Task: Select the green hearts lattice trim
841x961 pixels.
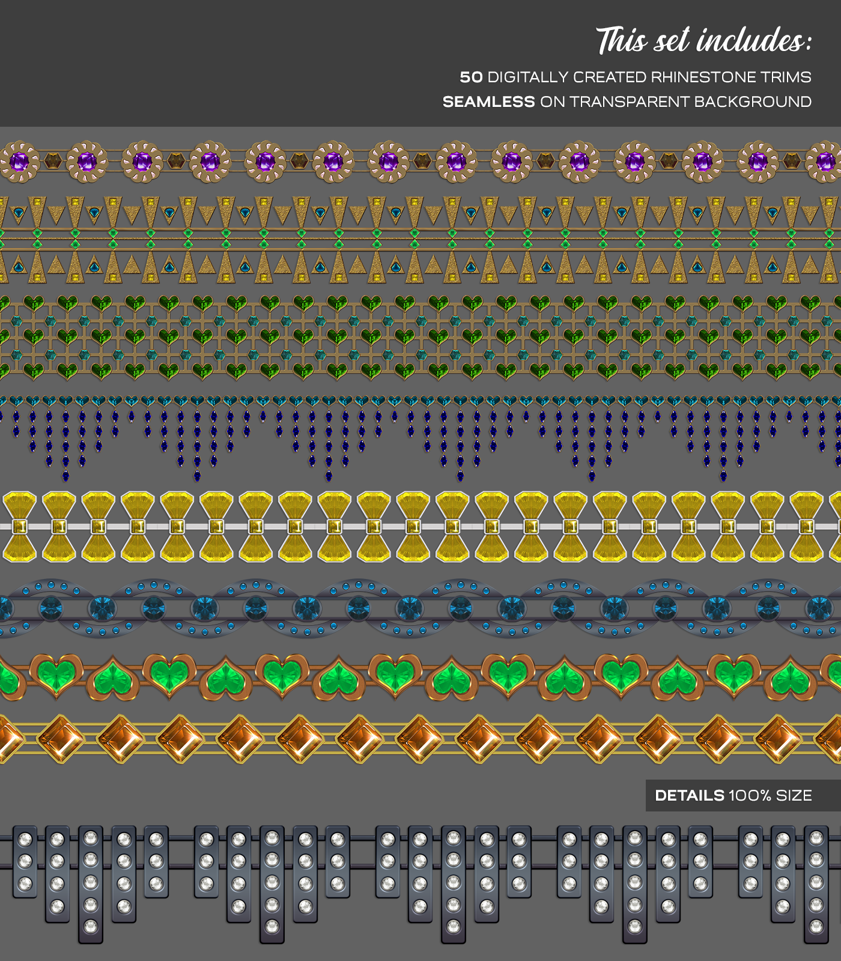Action: click(421, 338)
